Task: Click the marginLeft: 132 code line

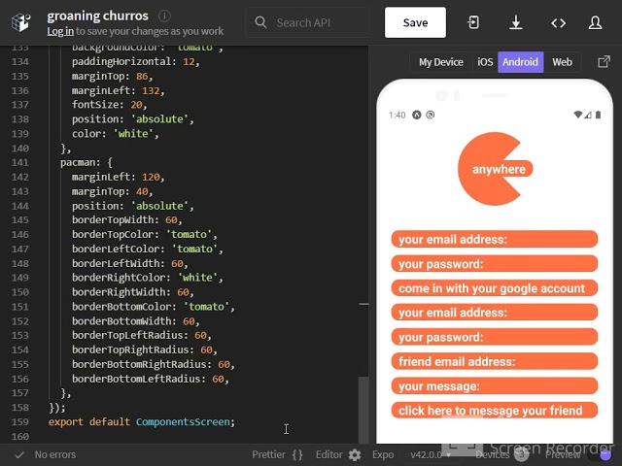Action: tap(118, 90)
